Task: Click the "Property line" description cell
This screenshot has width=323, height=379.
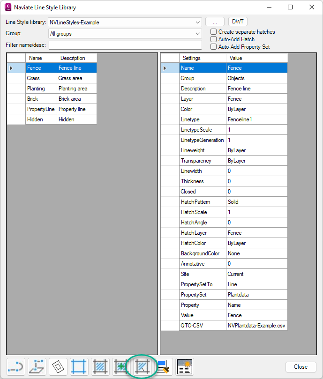Action: [77, 109]
